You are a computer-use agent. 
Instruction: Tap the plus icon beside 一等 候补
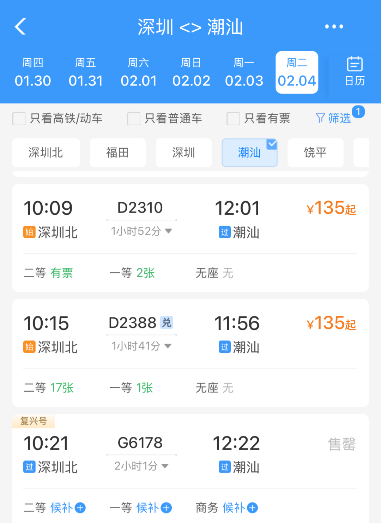[166, 508]
